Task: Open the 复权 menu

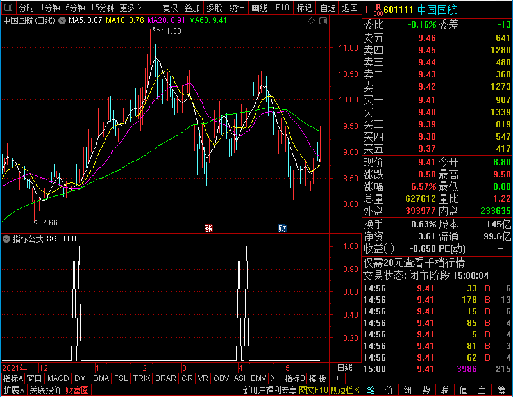Action: (x=170, y=8)
